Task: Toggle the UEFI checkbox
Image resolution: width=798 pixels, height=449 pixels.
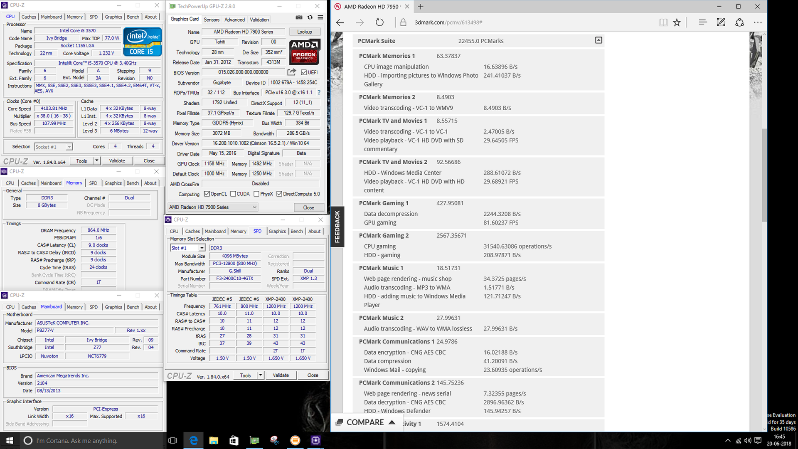Action: (304, 72)
